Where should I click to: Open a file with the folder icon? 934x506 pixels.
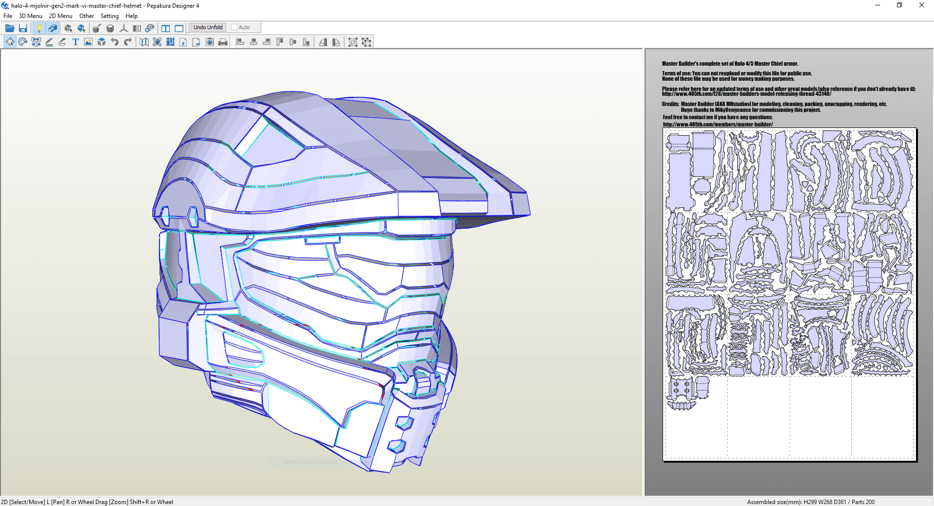[x=10, y=28]
